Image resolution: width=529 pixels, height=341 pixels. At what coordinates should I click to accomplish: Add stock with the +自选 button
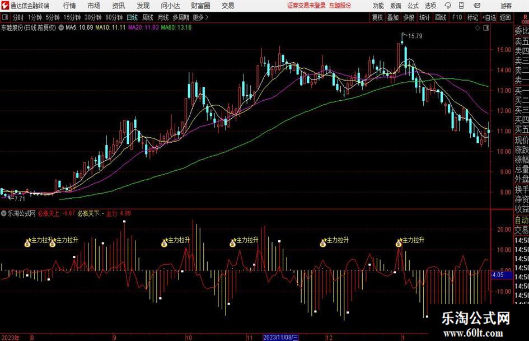tap(489, 17)
